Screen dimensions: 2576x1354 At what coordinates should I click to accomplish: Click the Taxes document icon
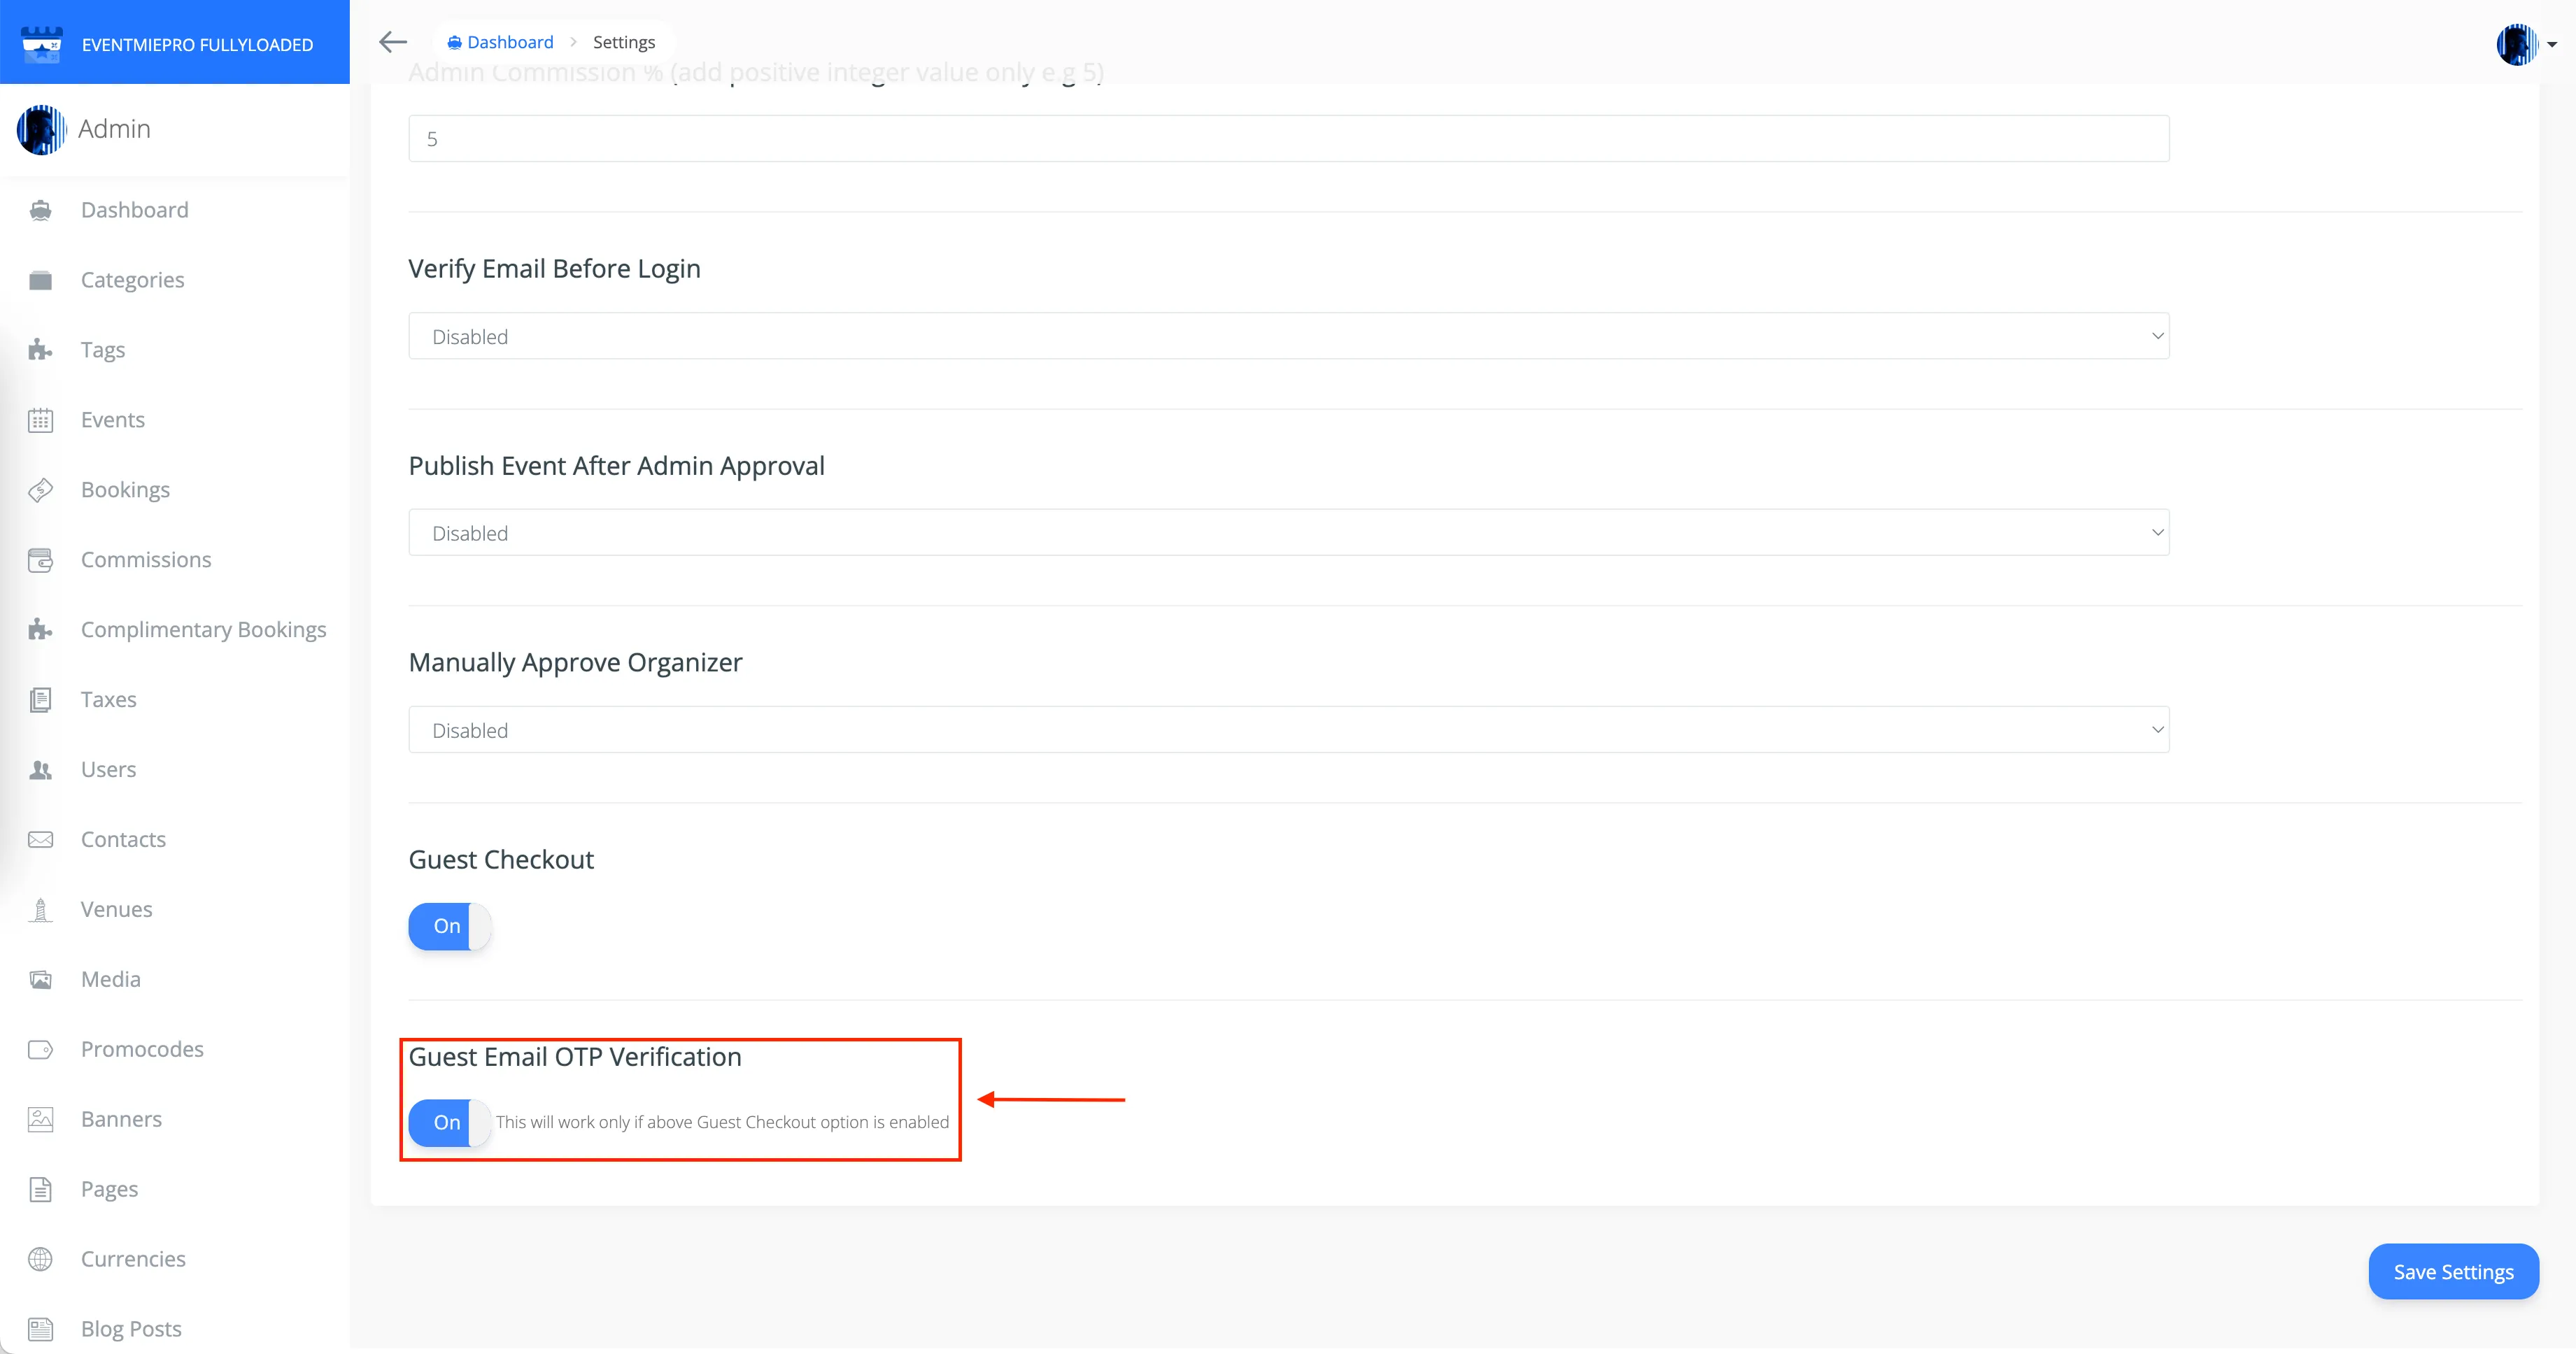[x=41, y=700]
